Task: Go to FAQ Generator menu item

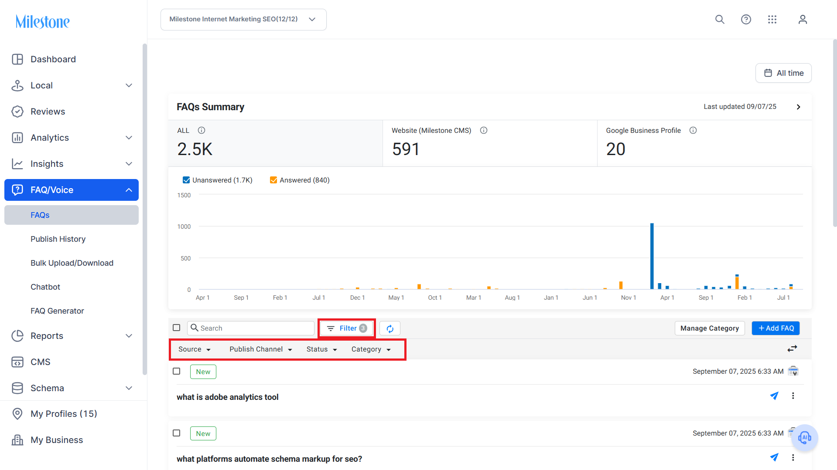Action: click(57, 311)
